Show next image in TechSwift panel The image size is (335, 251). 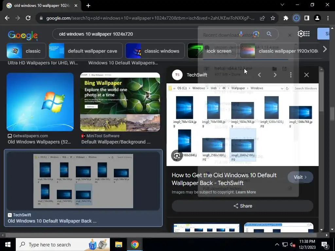pos(275,75)
